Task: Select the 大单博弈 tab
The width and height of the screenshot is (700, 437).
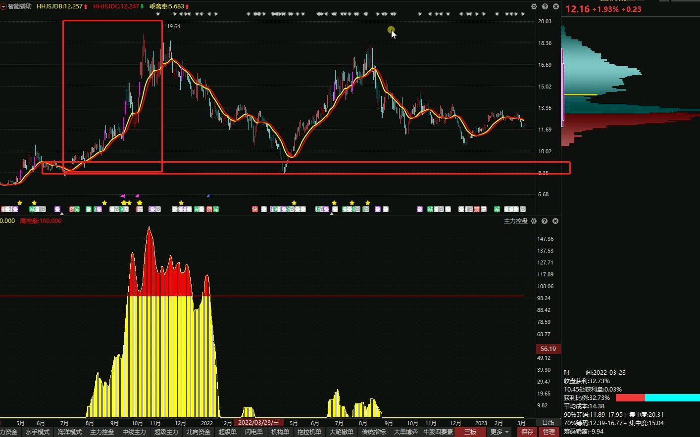Action: (406, 432)
